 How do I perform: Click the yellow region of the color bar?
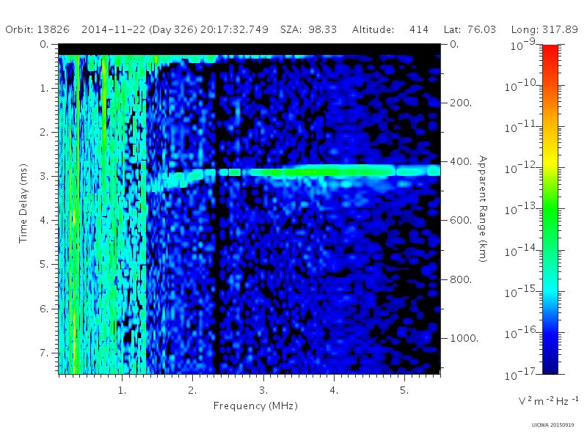[550, 159]
